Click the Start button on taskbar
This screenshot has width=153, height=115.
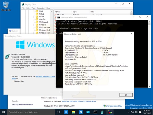pos(4,112)
